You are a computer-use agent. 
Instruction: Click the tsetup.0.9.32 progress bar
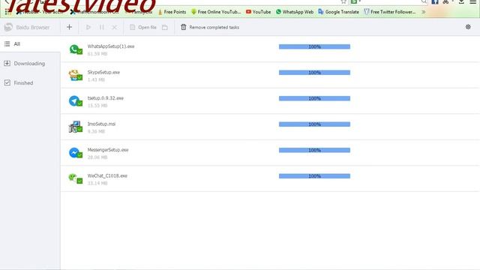click(x=314, y=98)
